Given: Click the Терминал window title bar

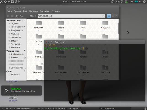Looking at the screenshot, I should [x=94, y=42].
